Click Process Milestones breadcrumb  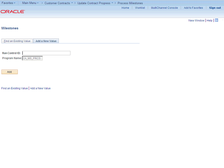point(130,3)
